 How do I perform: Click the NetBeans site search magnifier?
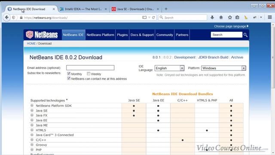(x=245, y=35)
